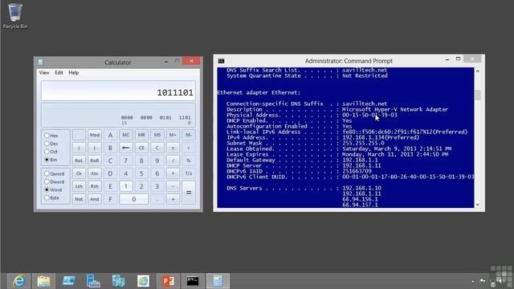Open Action Center flag in system tray
The height and width of the screenshot is (289, 514).
click(x=483, y=281)
